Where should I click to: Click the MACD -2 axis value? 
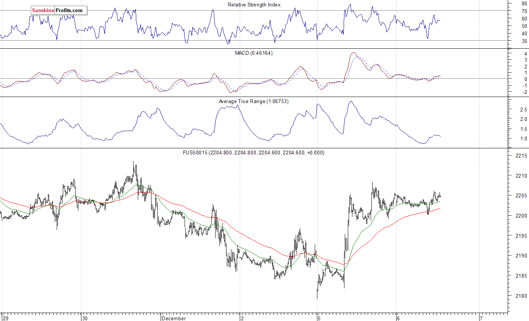point(525,92)
